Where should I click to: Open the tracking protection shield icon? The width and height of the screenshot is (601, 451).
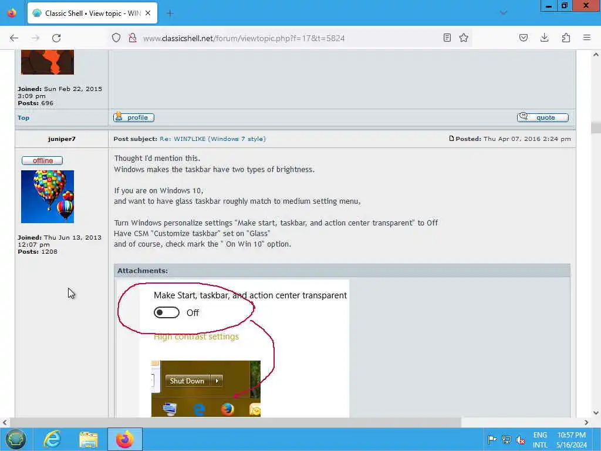(x=116, y=38)
